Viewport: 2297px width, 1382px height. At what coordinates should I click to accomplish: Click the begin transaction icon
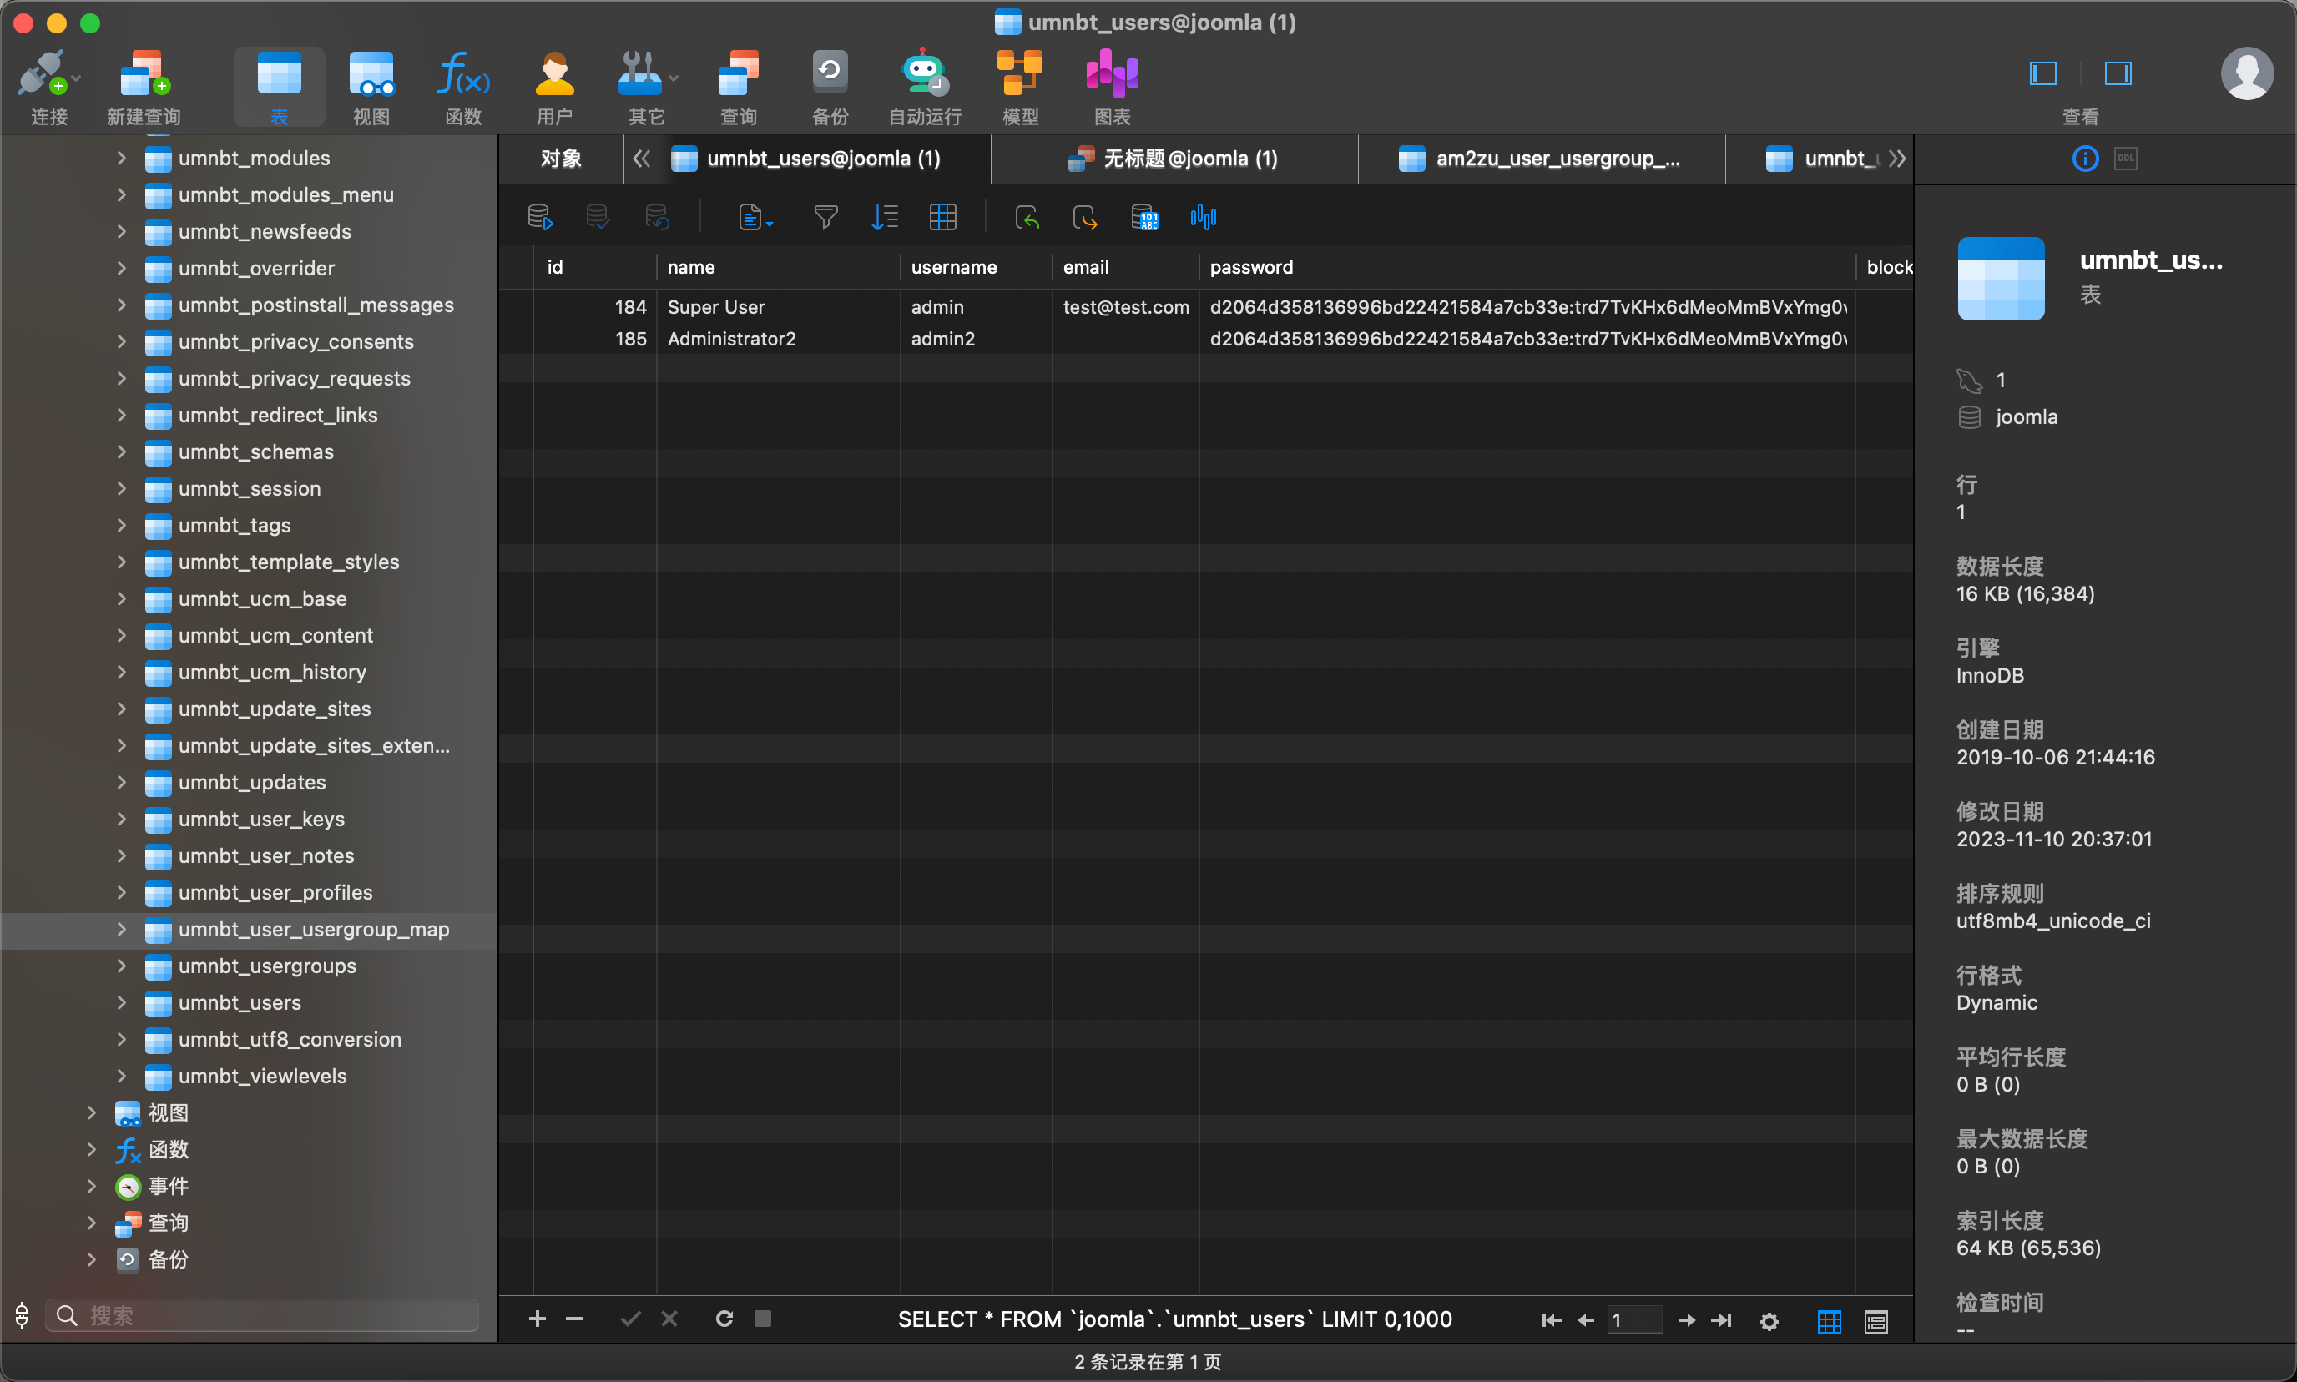click(539, 217)
